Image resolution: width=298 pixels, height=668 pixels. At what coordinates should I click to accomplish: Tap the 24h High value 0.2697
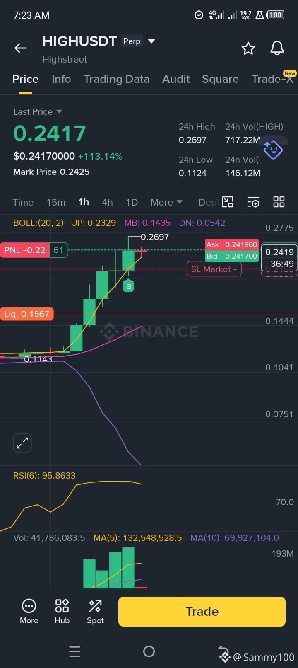point(192,140)
